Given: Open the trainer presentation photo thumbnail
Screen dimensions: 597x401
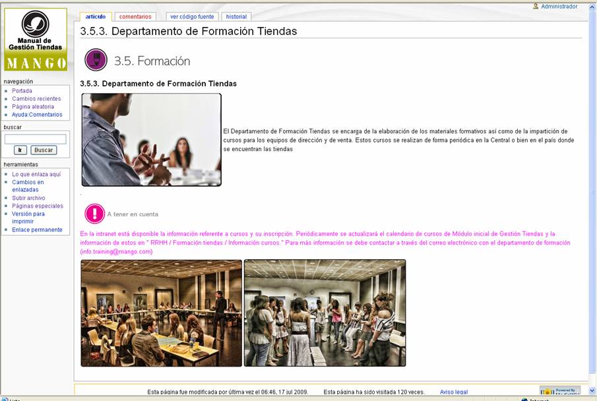Looking at the screenshot, I should click(152, 140).
